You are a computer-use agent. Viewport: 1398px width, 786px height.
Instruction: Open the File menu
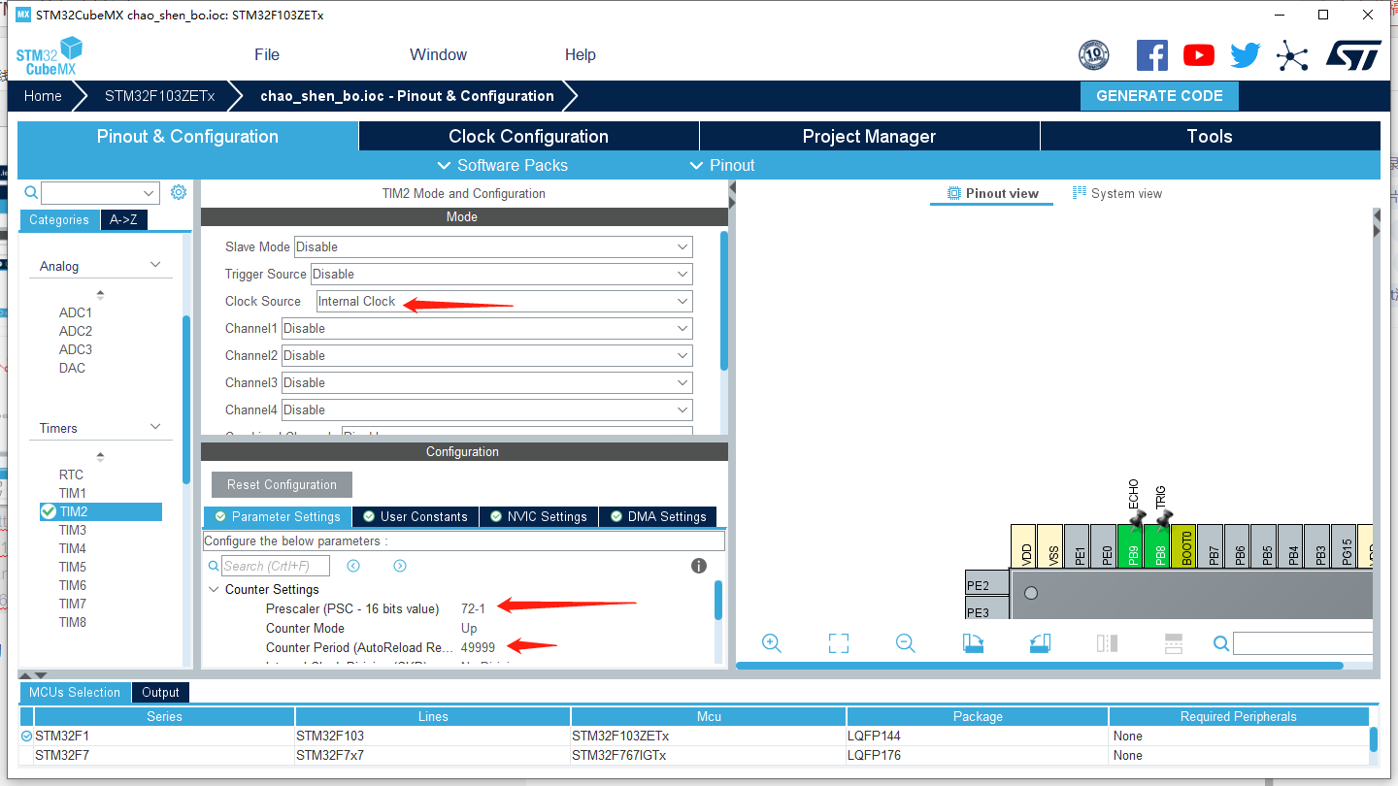pyautogui.click(x=267, y=54)
